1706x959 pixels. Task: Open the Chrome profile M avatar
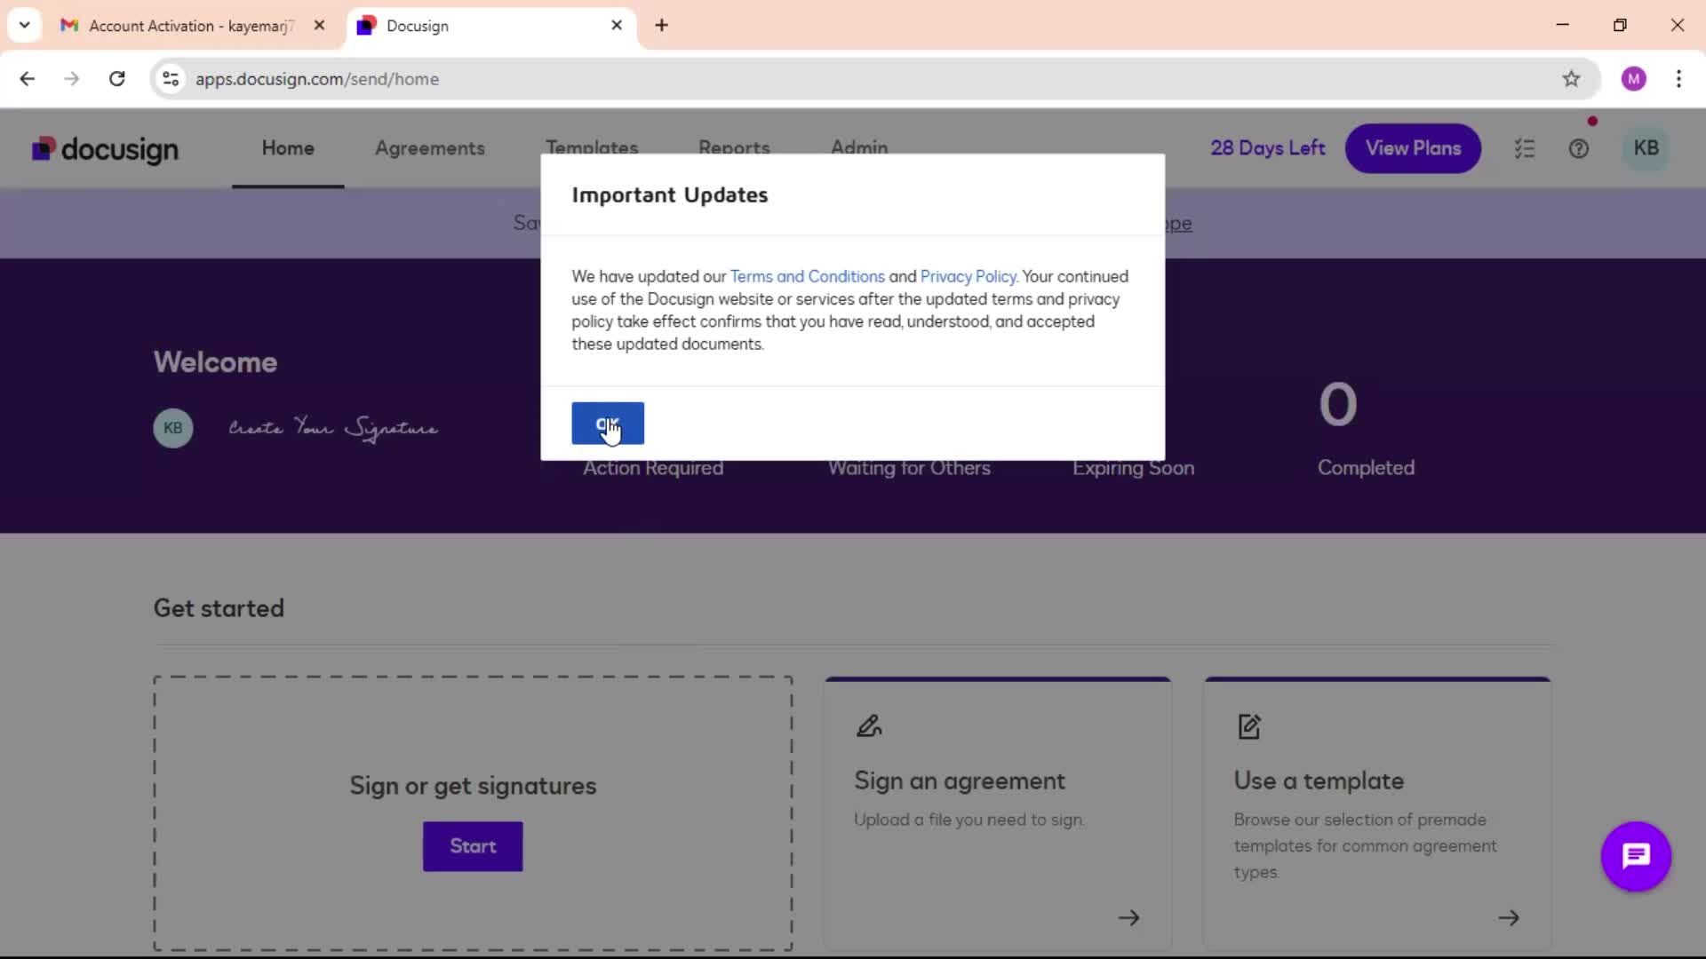[1633, 79]
